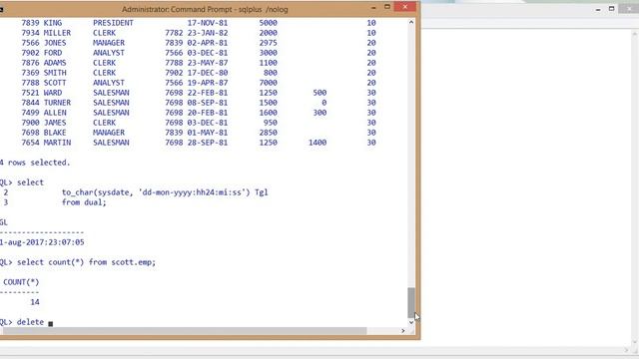This screenshot has height=359, width=639.
Task: Click the date output 1-aug-2017:23:07:05
Action: tap(42, 242)
